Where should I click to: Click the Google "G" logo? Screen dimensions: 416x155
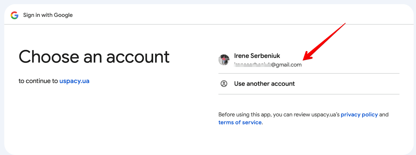point(15,15)
